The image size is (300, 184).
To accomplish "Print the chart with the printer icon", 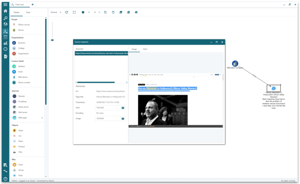I will [136, 12].
